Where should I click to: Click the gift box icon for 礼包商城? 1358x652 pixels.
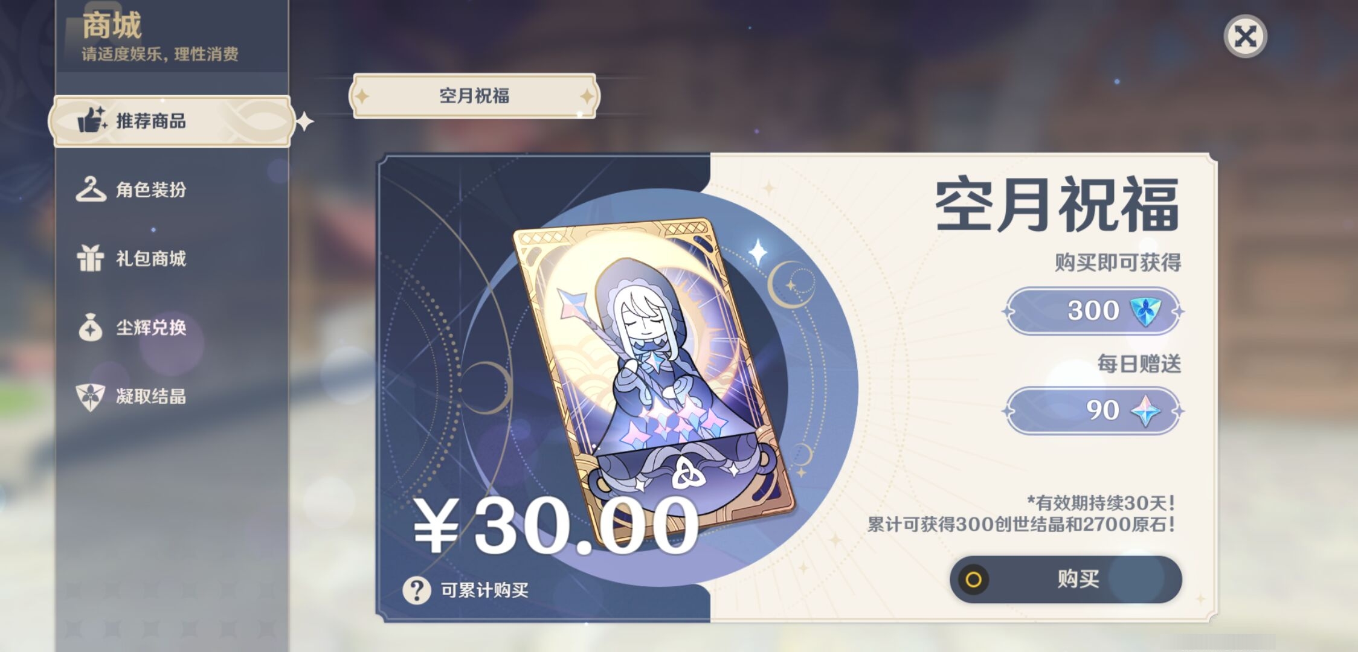click(91, 258)
